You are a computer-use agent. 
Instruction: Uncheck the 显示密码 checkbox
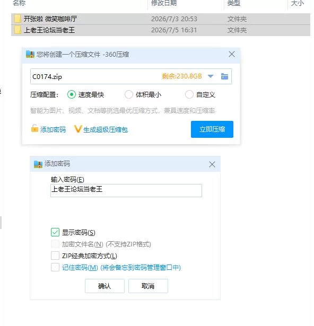[x=55, y=232]
